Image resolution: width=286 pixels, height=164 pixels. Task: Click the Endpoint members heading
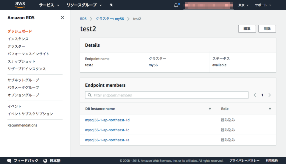click(105, 85)
